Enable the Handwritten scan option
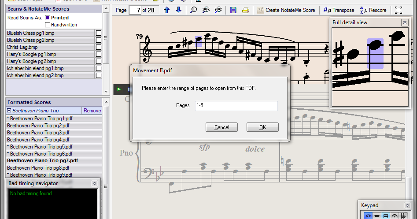 (48, 25)
